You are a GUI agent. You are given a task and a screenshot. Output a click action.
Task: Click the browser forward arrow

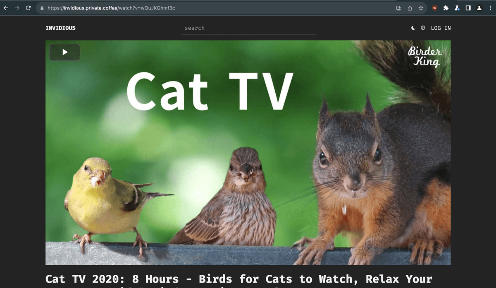click(x=17, y=8)
